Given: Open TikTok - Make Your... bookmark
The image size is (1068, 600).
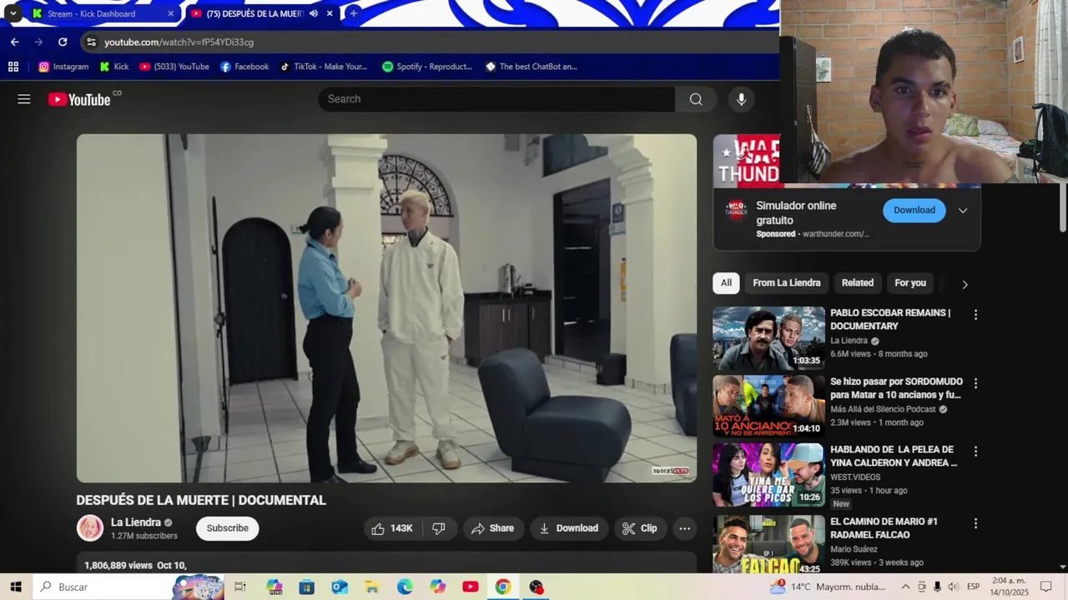Looking at the screenshot, I should [324, 67].
